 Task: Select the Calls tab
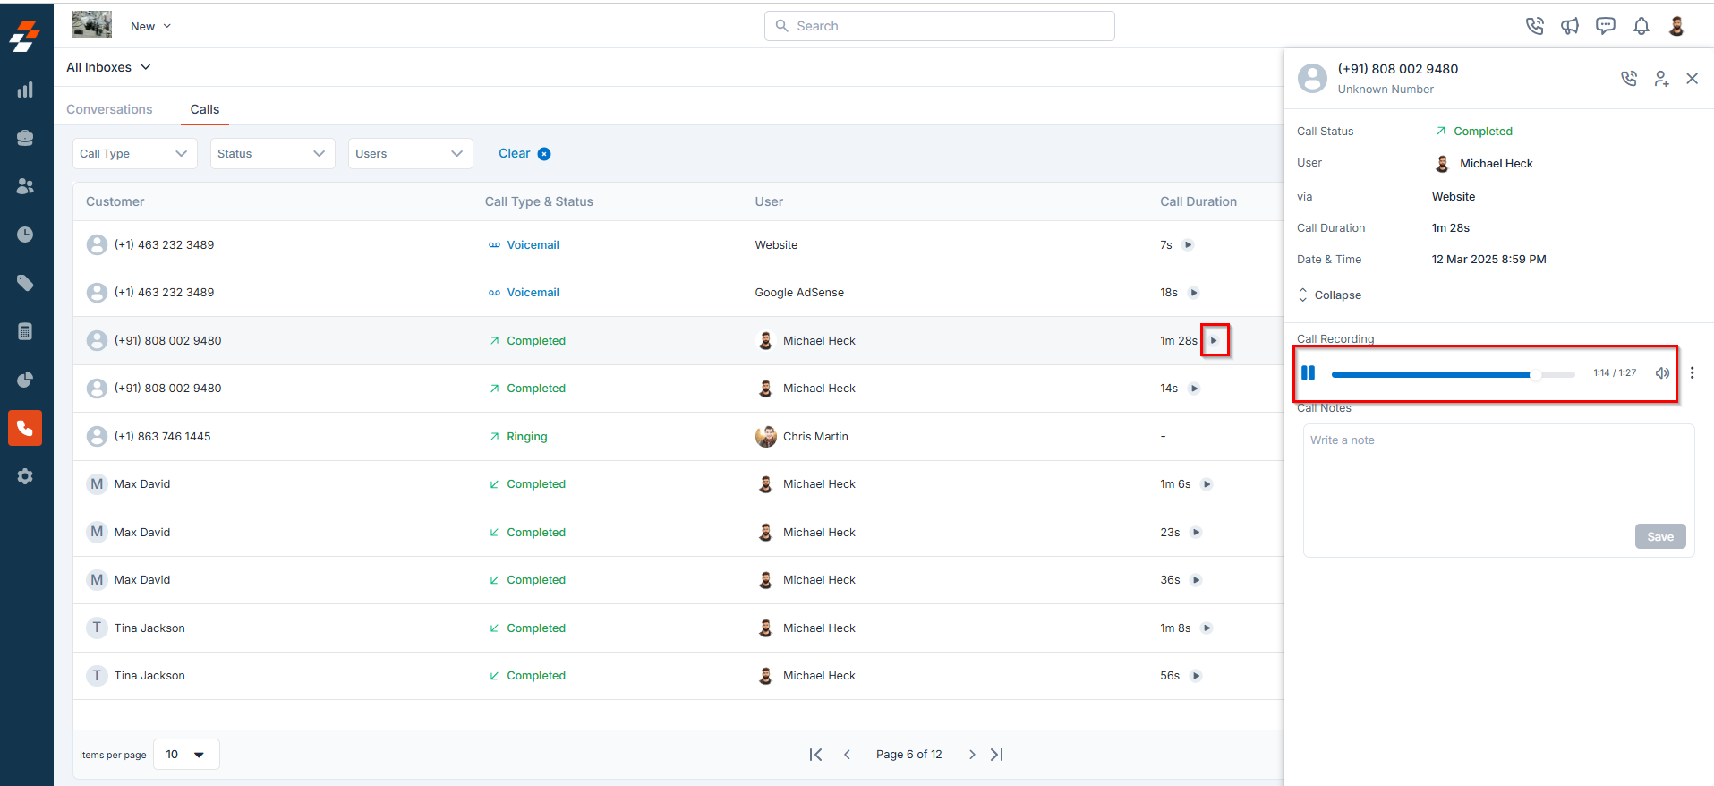[x=204, y=109]
